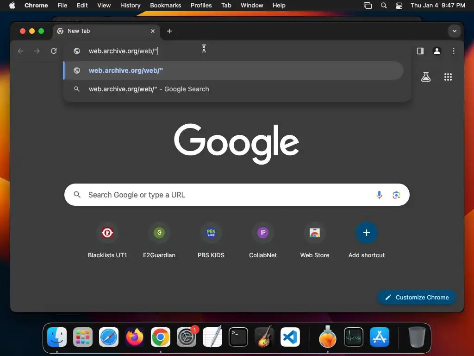Open GarageBand from the Dock
The image size is (474, 356).
264,337
